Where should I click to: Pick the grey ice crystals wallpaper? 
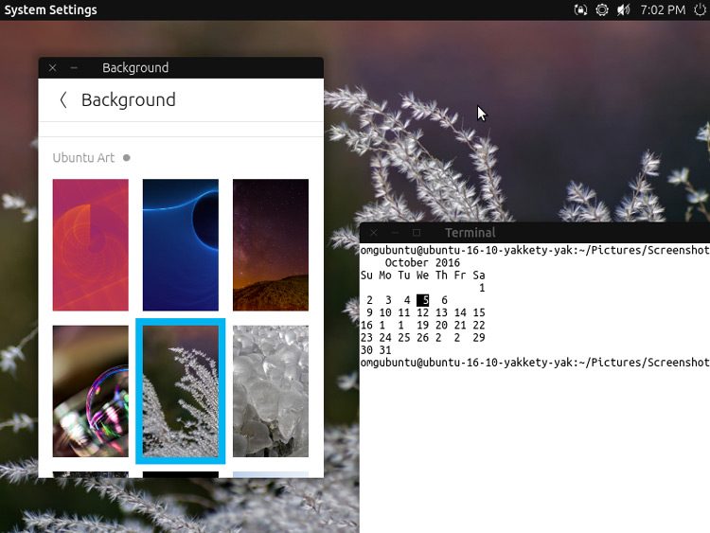(271, 391)
